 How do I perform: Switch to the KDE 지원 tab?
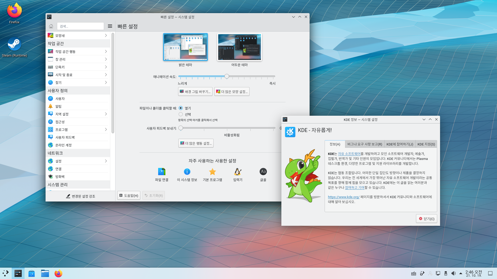(426, 144)
